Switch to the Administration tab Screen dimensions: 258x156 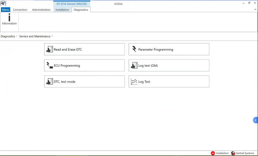tap(41, 10)
